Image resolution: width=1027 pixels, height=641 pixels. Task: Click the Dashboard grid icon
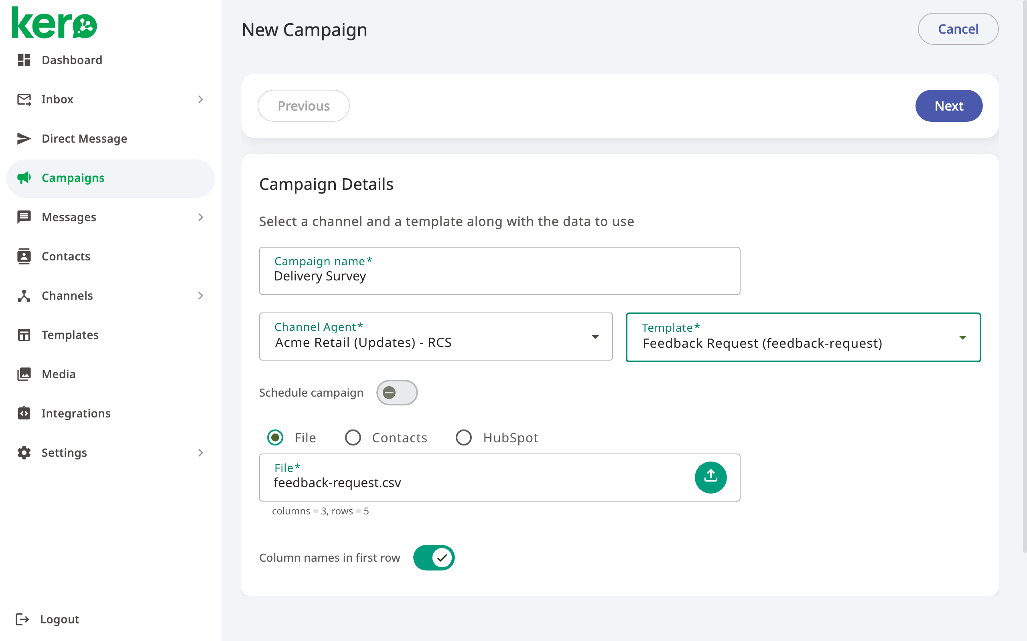pos(24,60)
